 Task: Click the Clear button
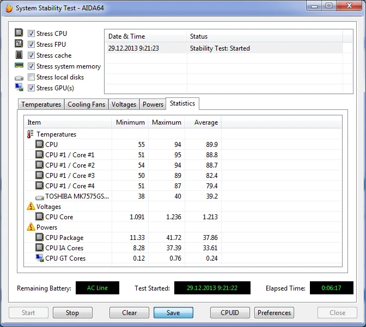(x=129, y=312)
